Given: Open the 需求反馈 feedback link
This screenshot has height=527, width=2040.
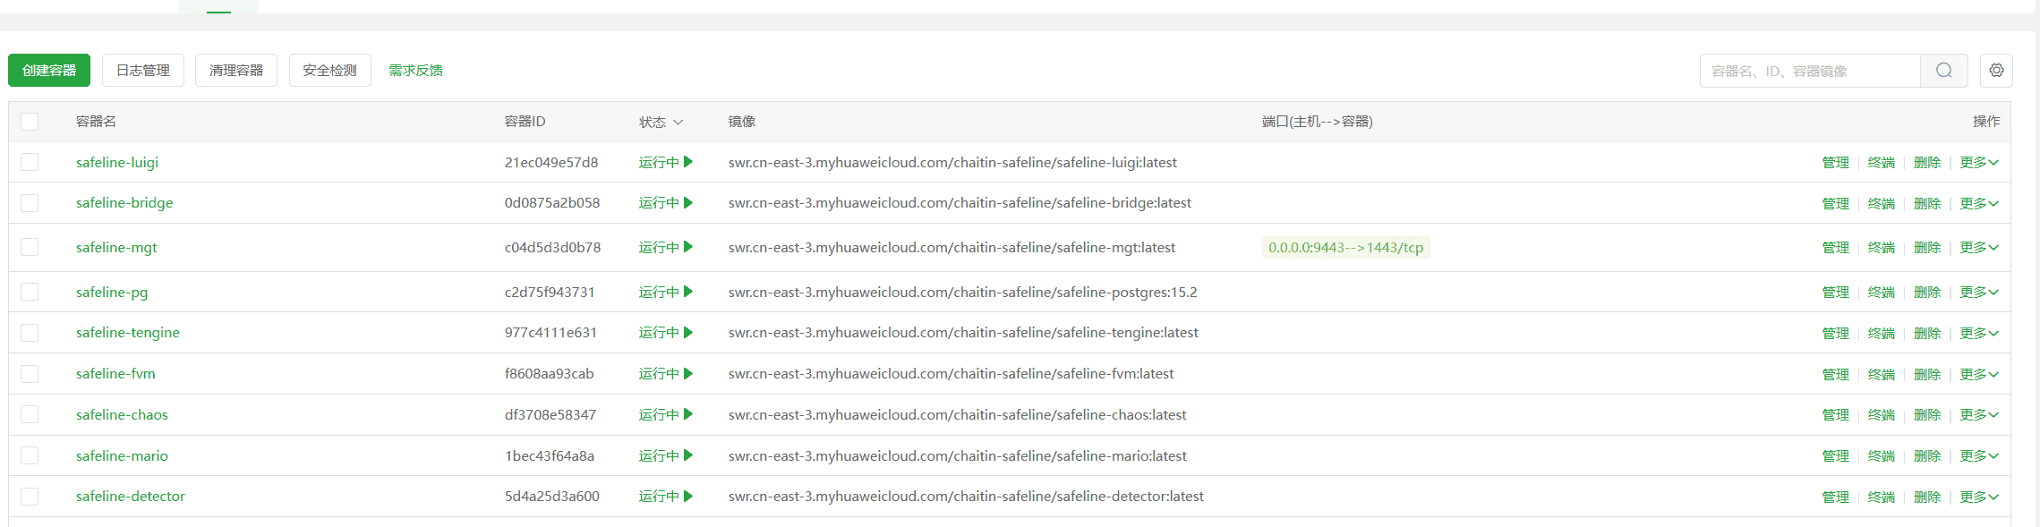Looking at the screenshot, I should point(415,71).
